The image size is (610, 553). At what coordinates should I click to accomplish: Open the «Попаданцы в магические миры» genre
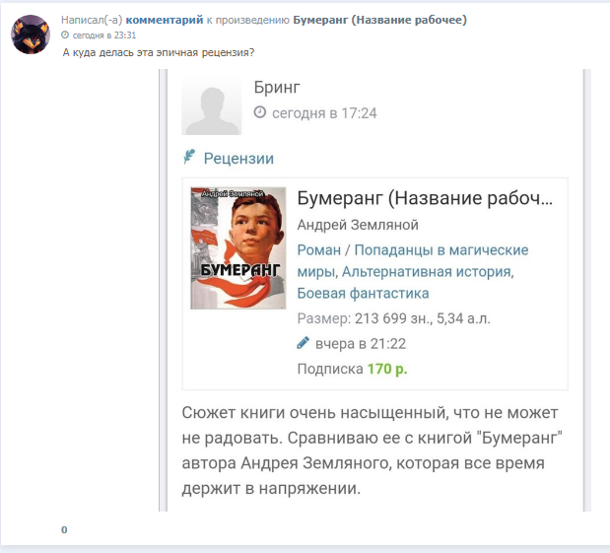[x=413, y=261]
